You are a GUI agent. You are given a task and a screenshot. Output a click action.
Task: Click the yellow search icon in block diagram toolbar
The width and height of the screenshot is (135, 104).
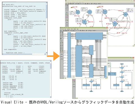click(86, 31)
